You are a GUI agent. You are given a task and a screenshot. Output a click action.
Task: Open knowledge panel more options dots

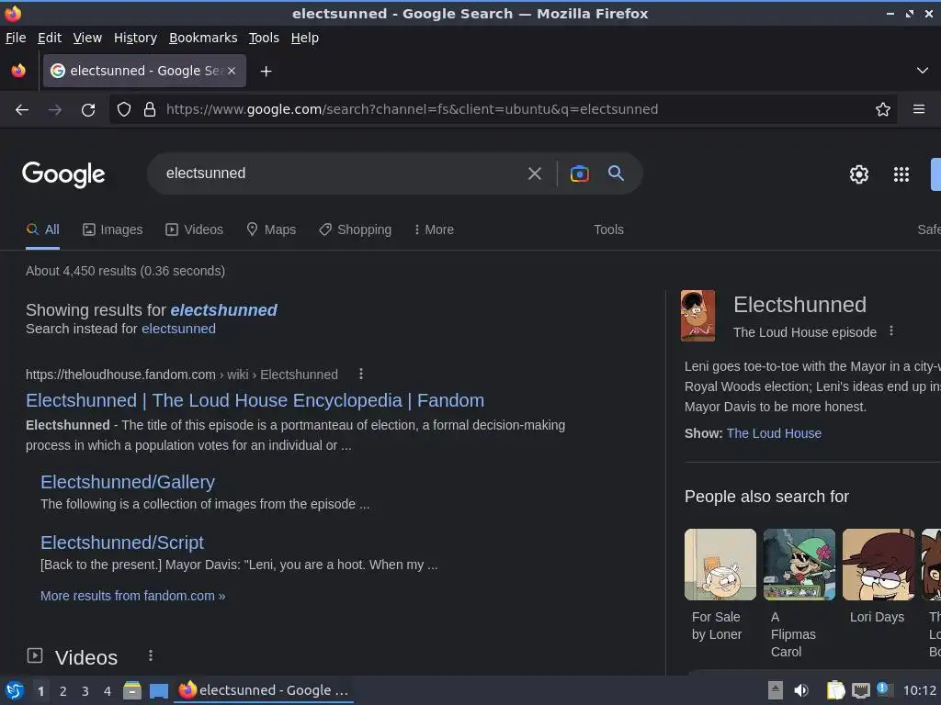pyautogui.click(x=891, y=330)
